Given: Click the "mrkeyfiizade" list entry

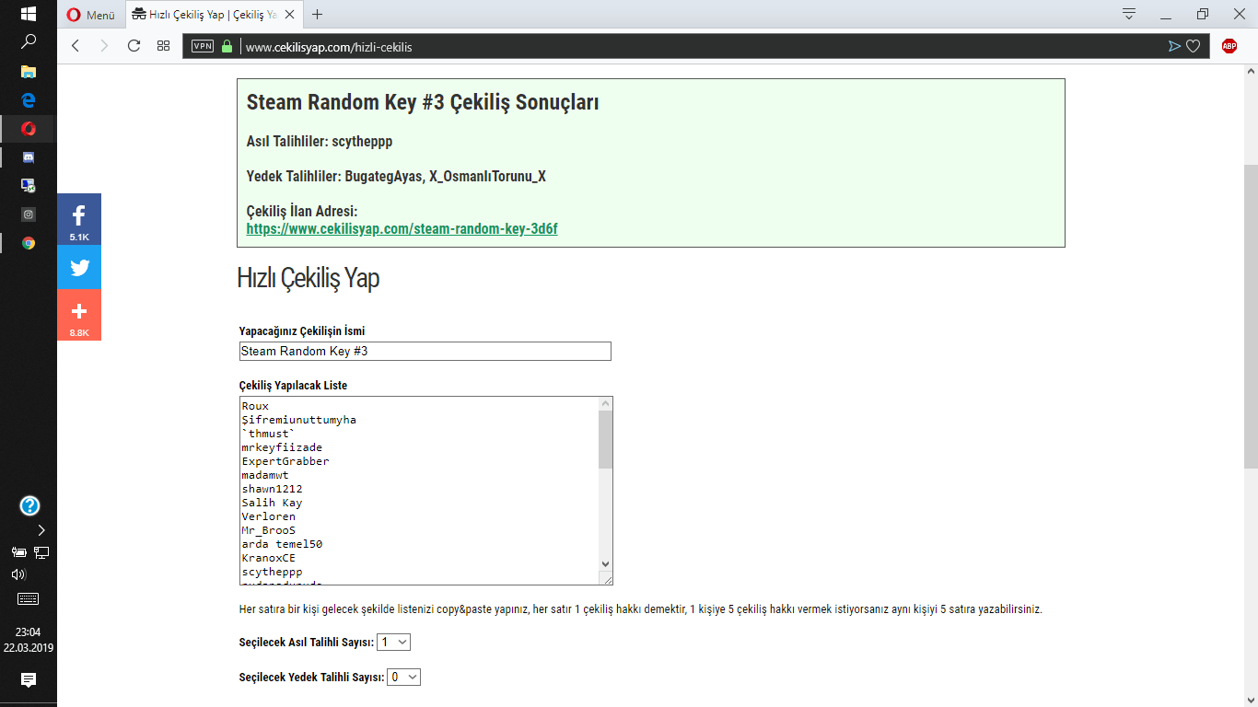Looking at the screenshot, I should [x=282, y=447].
